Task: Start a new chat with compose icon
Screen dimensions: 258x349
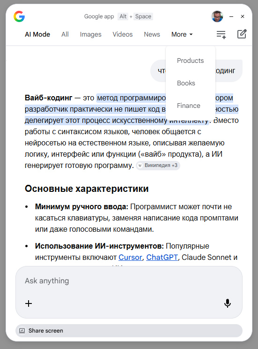Action: (242, 34)
